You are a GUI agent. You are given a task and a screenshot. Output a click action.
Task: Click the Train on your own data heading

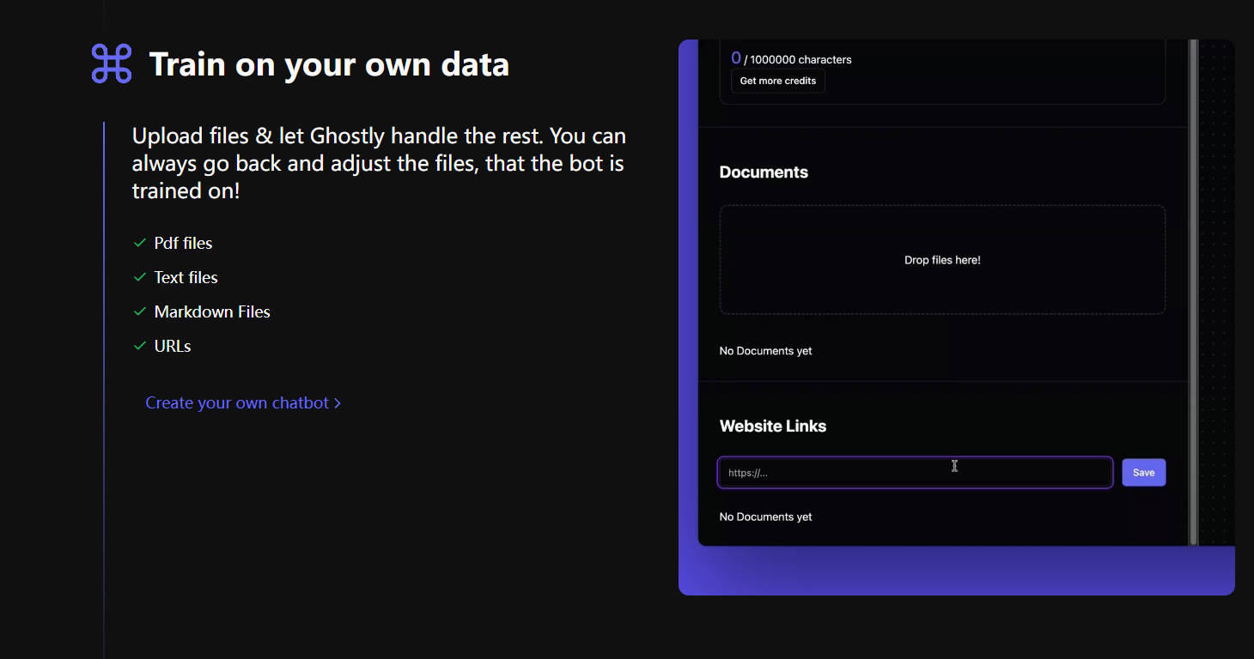[x=329, y=63]
